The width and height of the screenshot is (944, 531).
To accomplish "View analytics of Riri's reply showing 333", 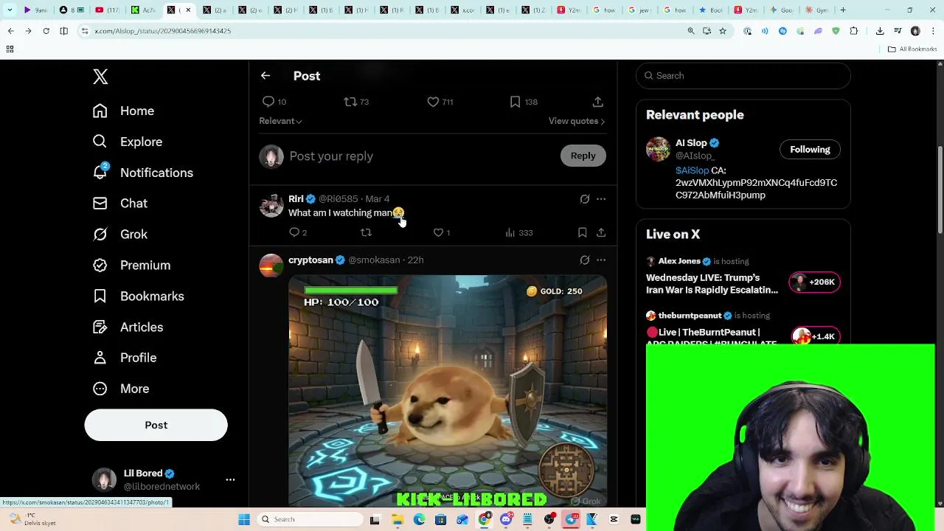I will [x=518, y=233].
